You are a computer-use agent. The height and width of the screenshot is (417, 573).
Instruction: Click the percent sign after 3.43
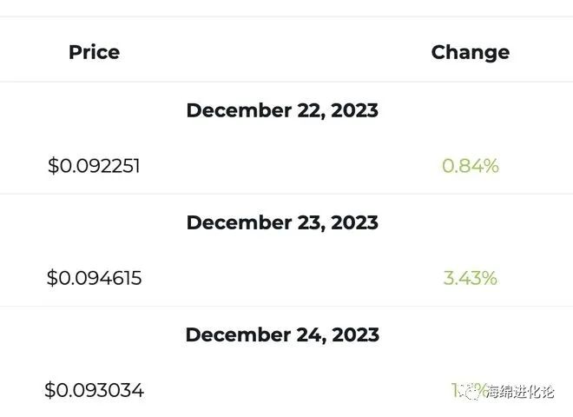pos(489,278)
